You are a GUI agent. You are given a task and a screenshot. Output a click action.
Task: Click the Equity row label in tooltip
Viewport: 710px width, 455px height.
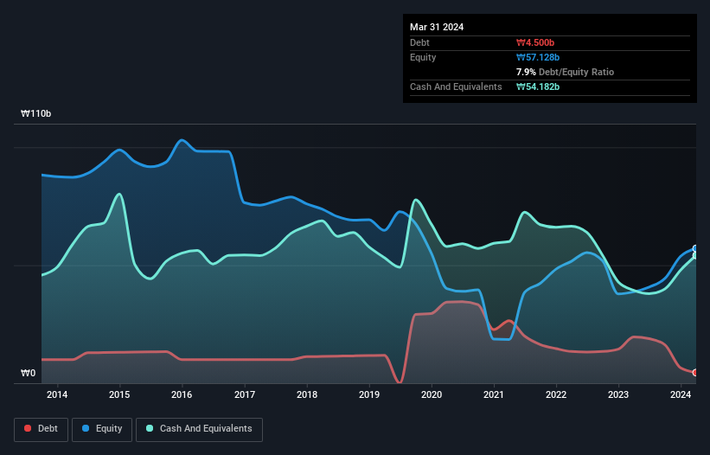pyautogui.click(x=423, y=57)
